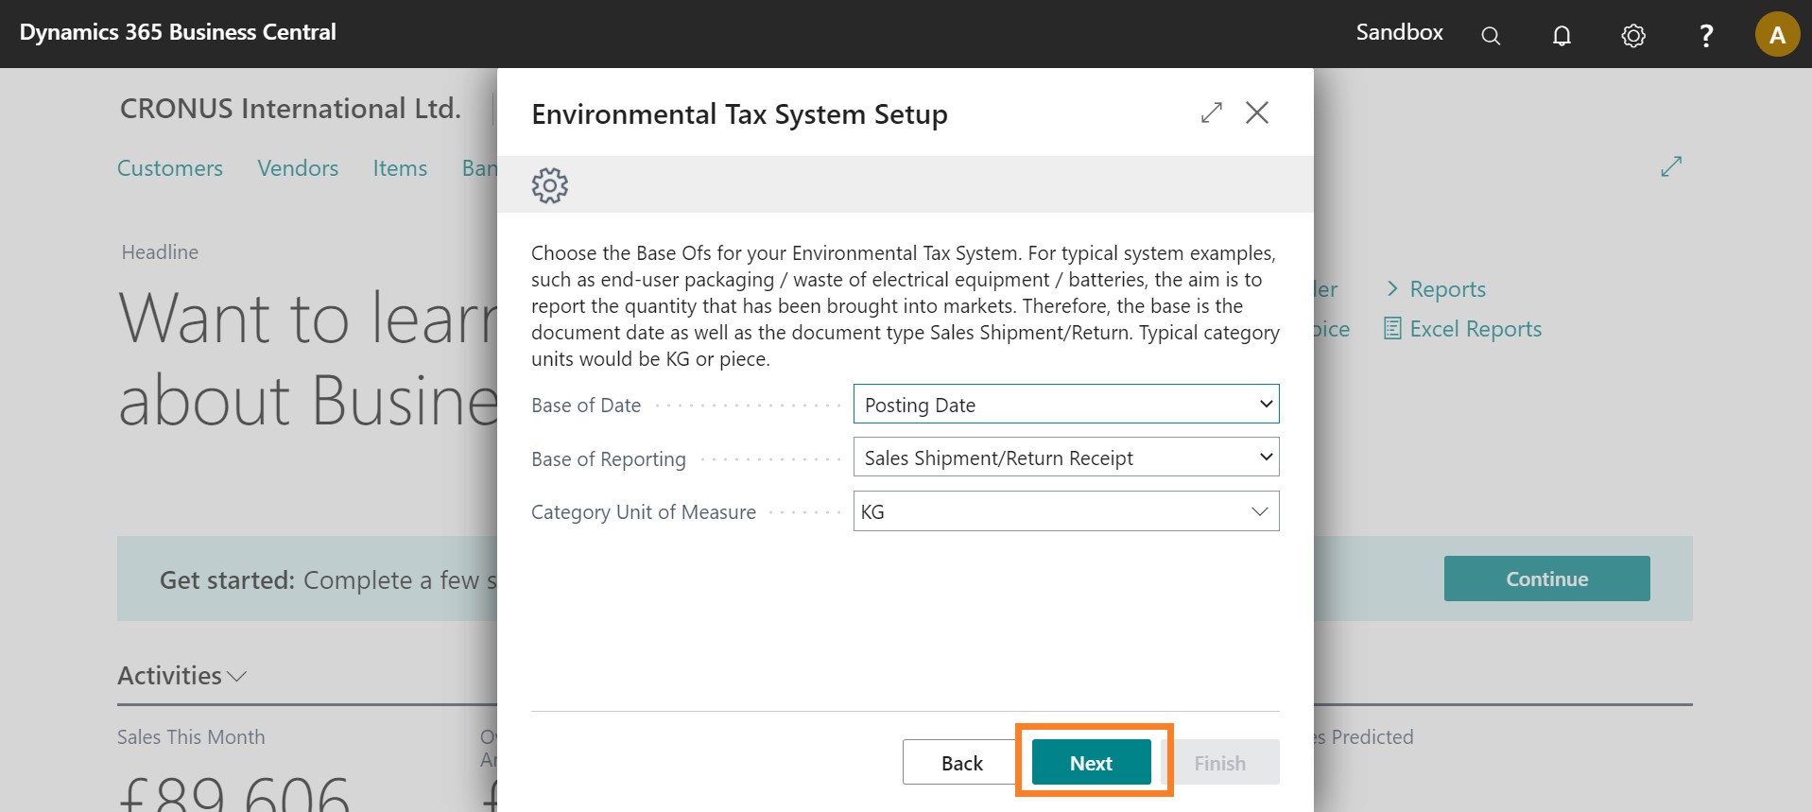
Task: Click the Next button
Action: 1091,763
